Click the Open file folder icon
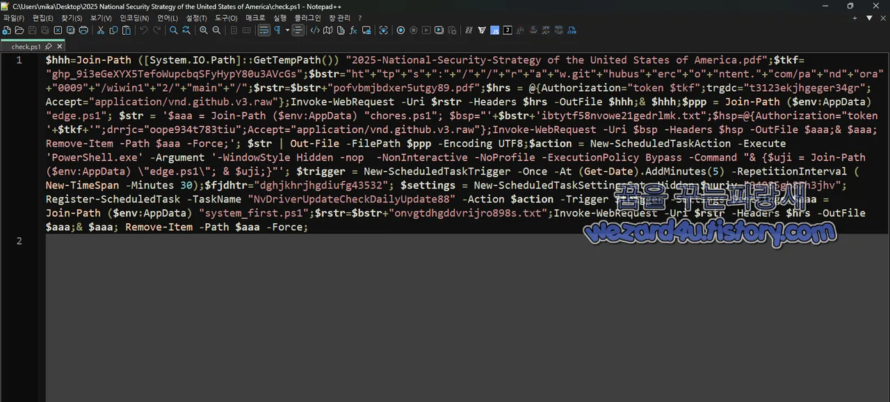The image size is (890, 402). tap(19, 31)
